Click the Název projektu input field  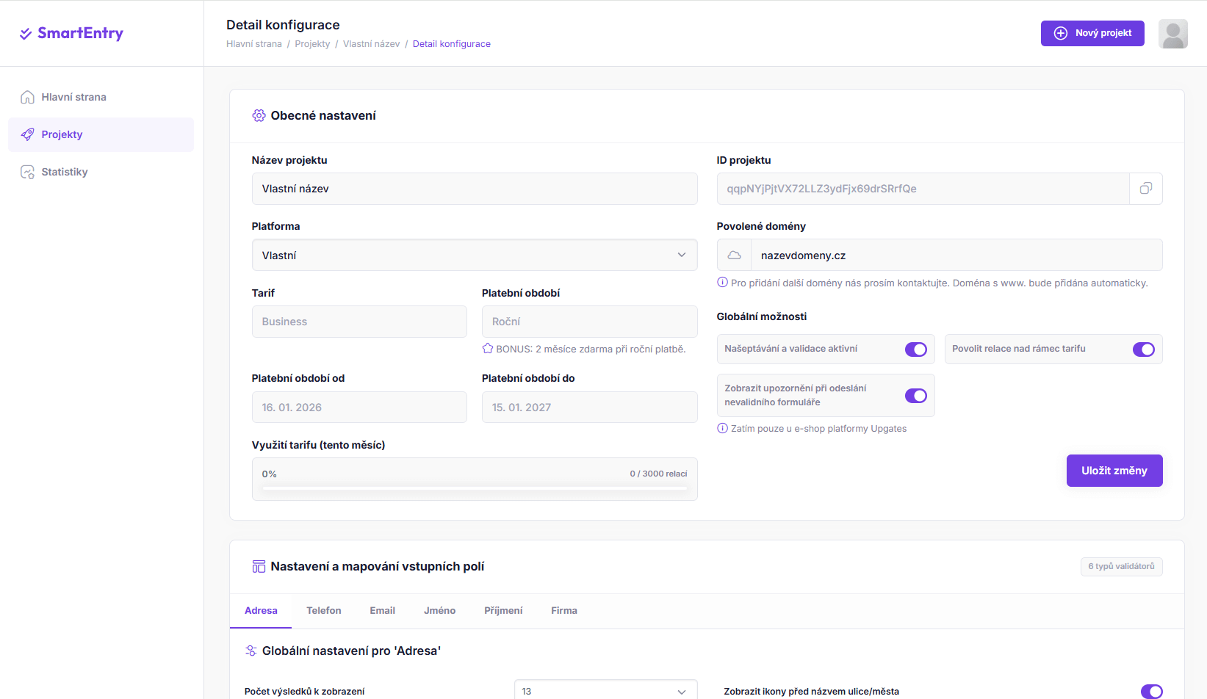pyautogui.click(x=474, y=189)
